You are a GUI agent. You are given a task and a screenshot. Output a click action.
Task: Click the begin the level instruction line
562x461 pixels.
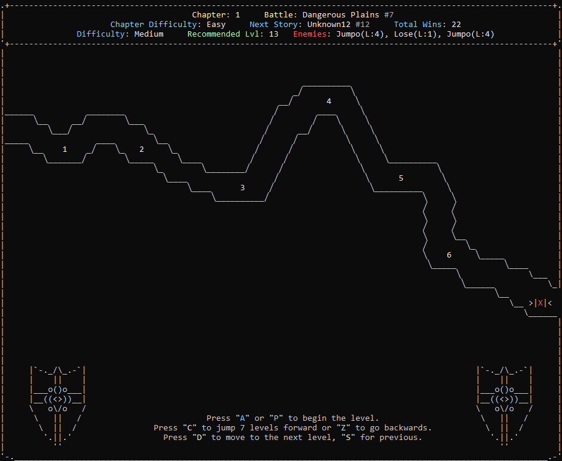pyautogui.click(x=292, y=418)
